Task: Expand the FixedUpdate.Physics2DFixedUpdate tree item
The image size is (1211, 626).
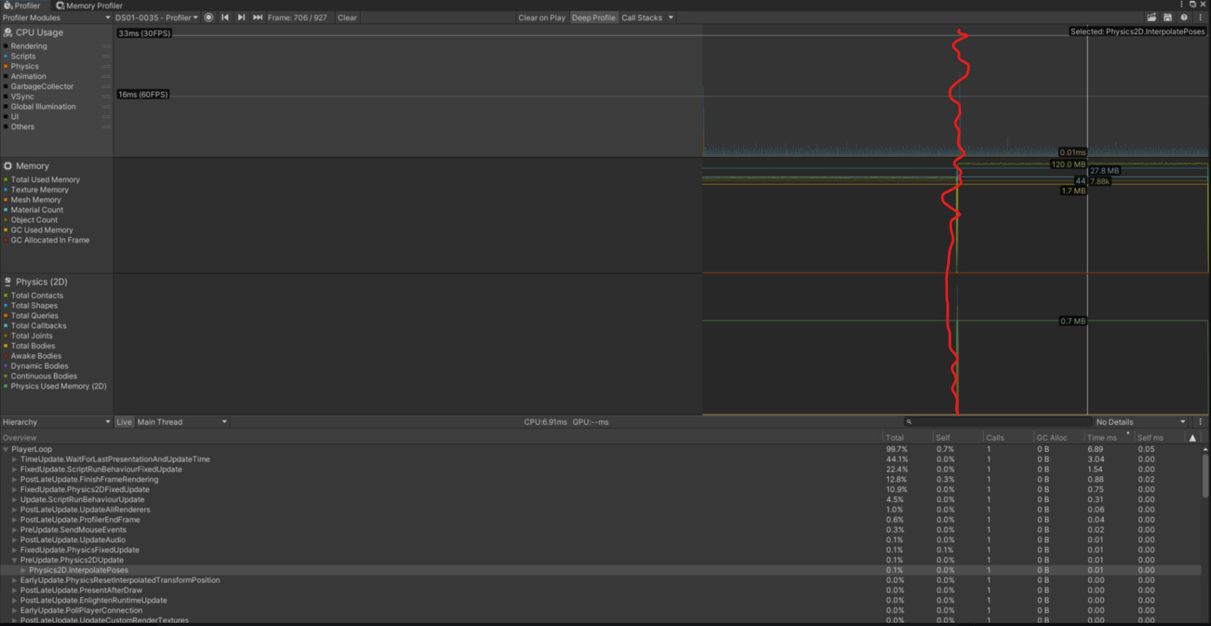Action: pos(15,489)
